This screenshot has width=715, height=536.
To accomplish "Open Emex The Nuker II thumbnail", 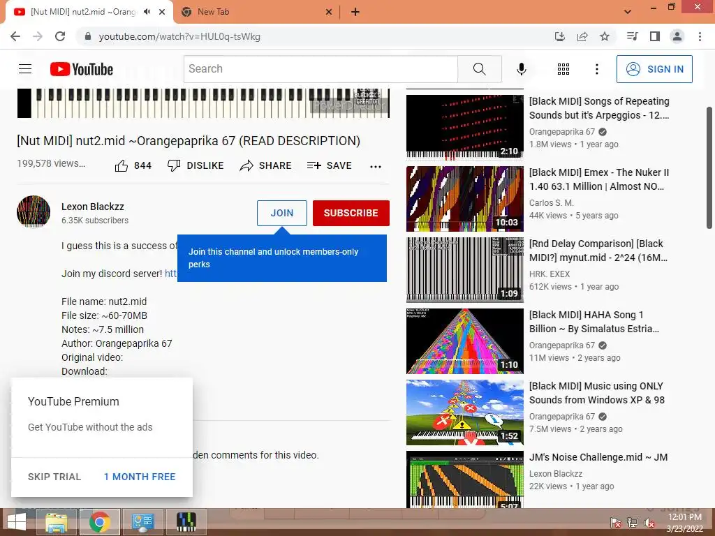I will (x=464, y=199).
